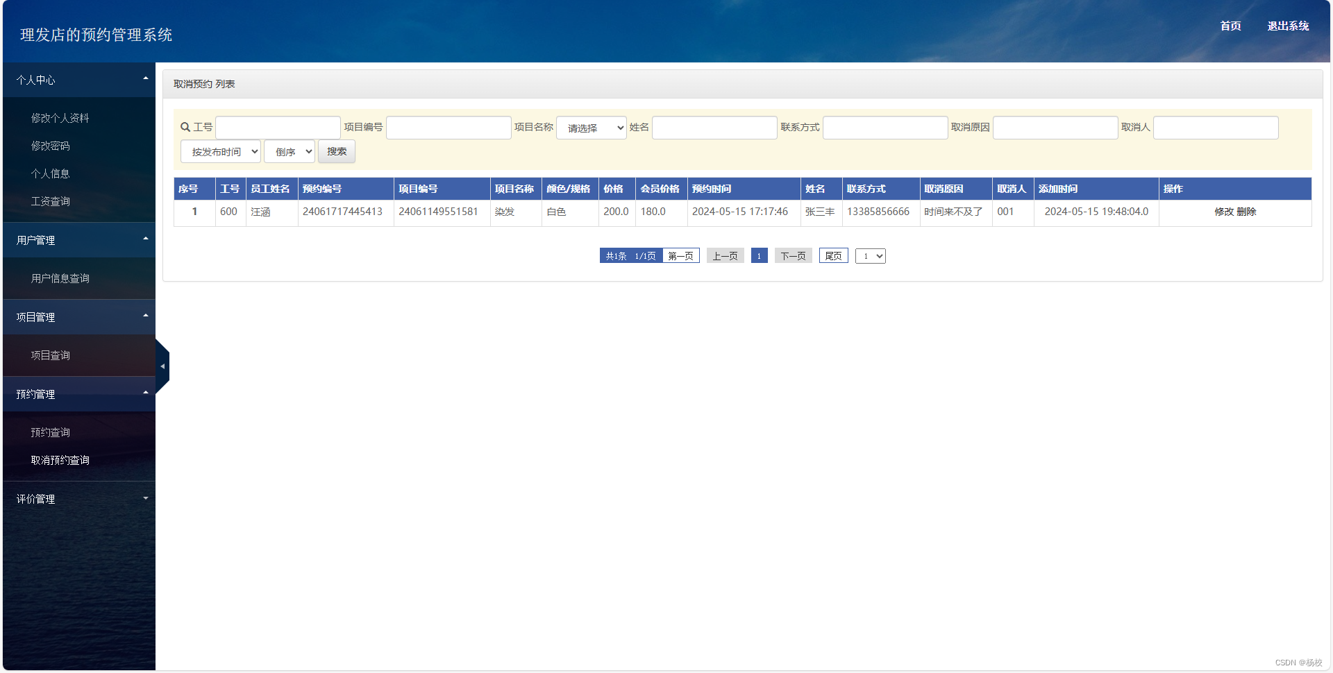Open 项目查询 in the sidebar
The height and width of the screenshot is (673, 1333).
(x=50, y=355)
